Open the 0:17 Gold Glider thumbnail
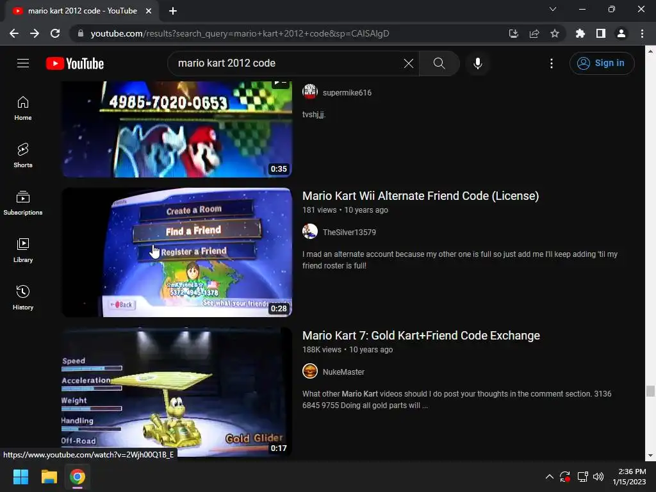 177,392
